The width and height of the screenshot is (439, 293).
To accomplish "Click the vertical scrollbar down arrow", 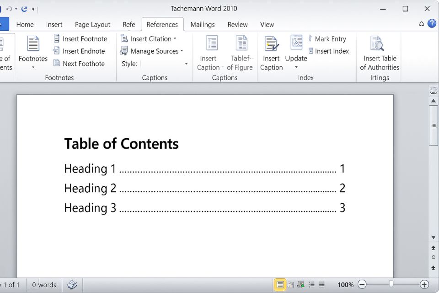I will click(433, 237).
